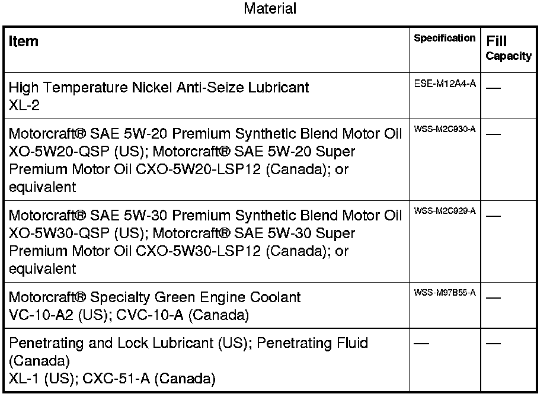This screenshot has width=550, height=397.
Task: Select the VC-10-A2 coolant part number
Action: (x=34, y=315)
